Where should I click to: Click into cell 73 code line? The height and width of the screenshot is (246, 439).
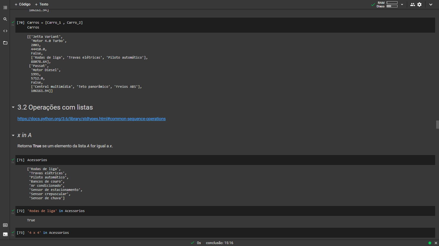pyautogui.click(x=48, y=233)
